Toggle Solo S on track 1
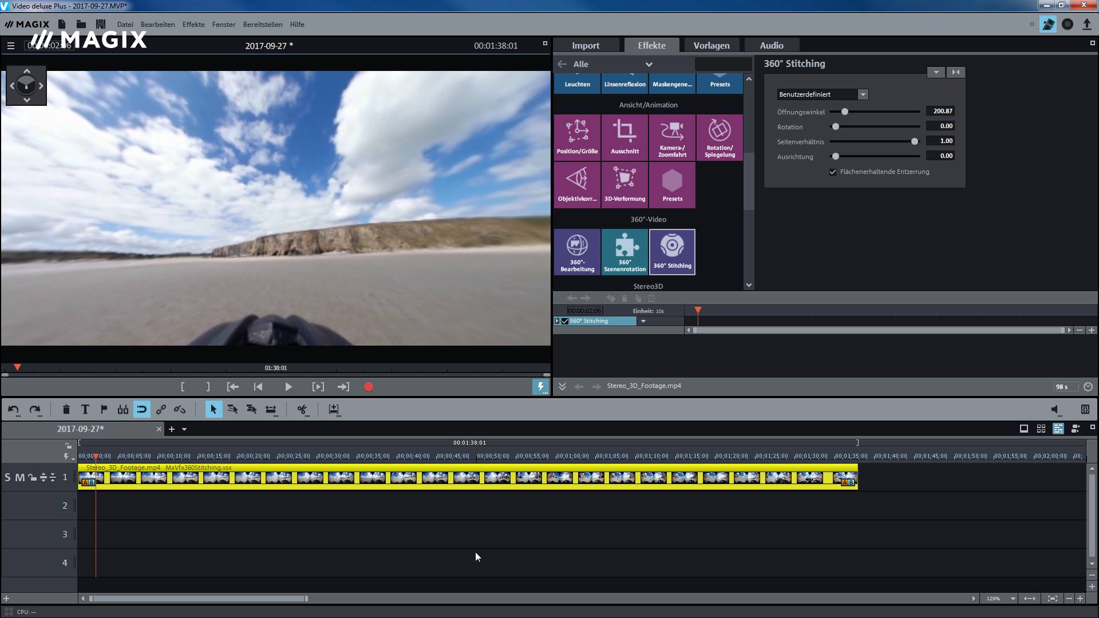Screen dimensions: 1099x618 click(7, 477)
